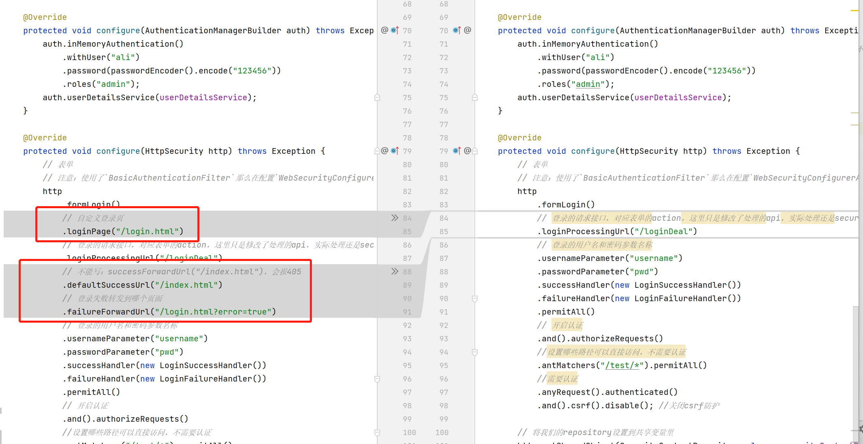Click the repository comment on right line 100
This screenshot has height=444, width=863.
click(x=596, y=432)
